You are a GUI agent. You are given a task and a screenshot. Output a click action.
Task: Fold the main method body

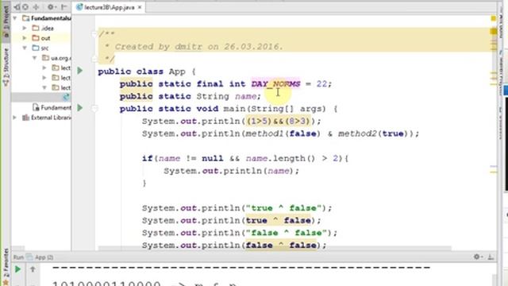(x=94, y=109)
